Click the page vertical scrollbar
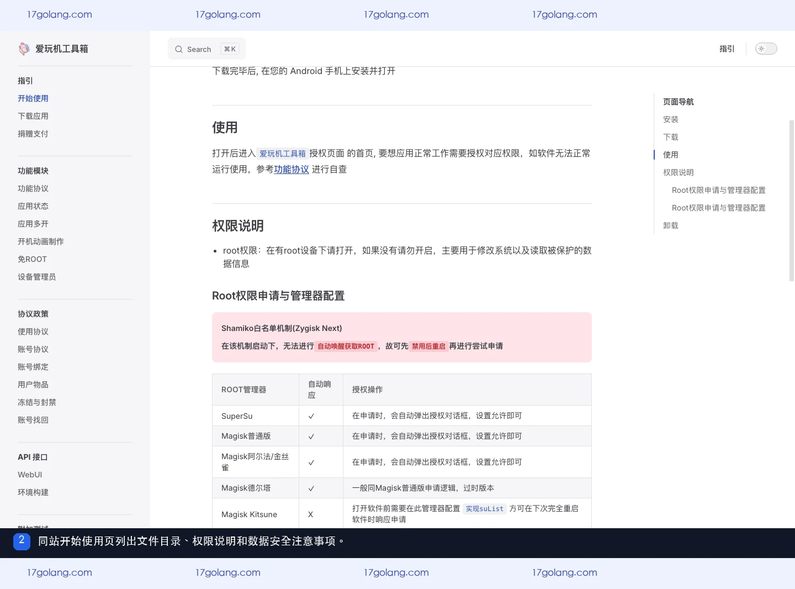The width and height of the screenshot is (795, 589). click(x=792, y=201)
